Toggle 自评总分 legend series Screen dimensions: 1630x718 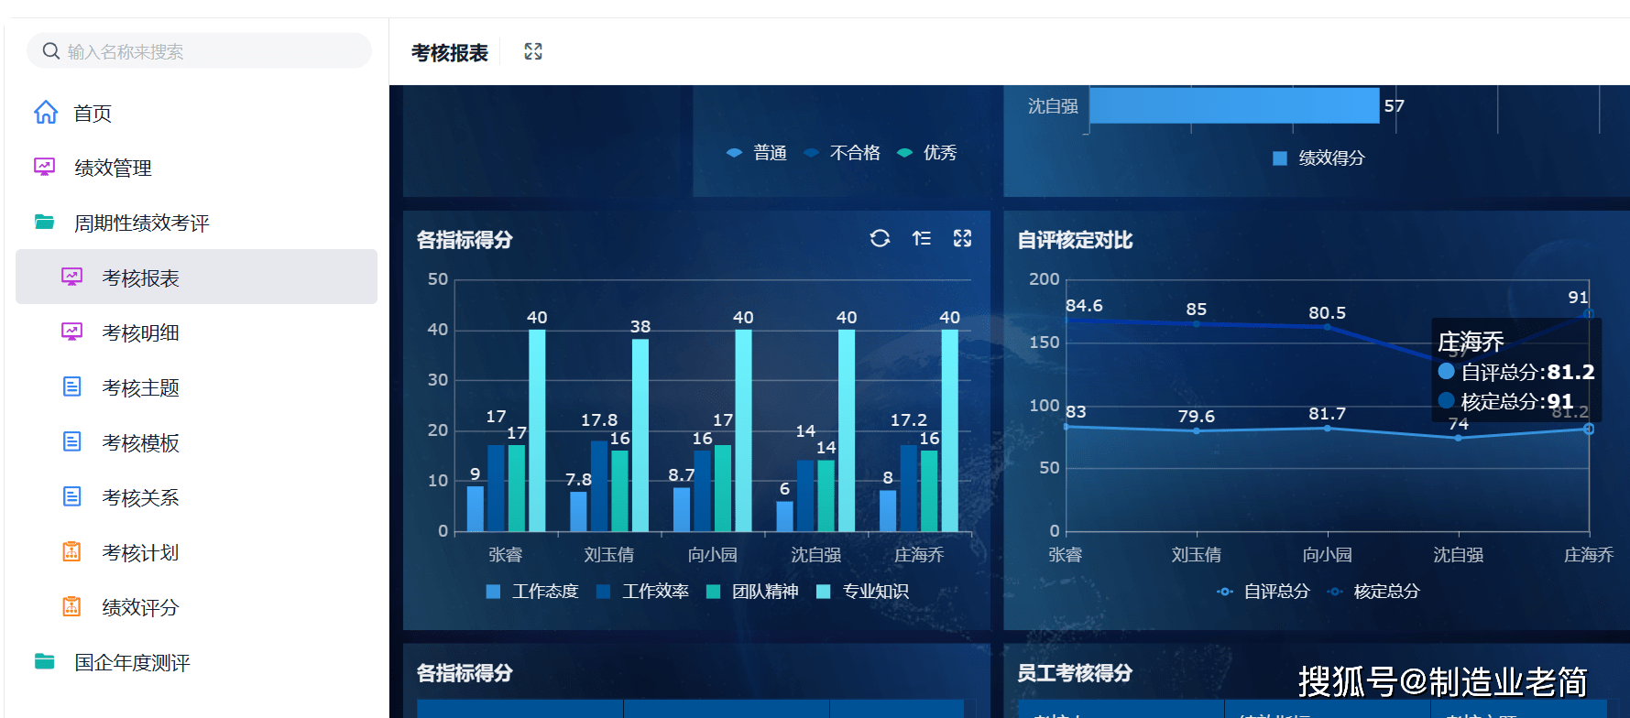click(1263, 592)
